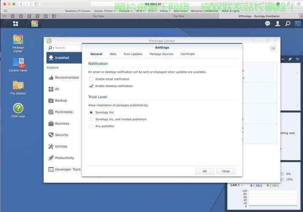
Task: Enable email notification checkbox
Action: coord(91,79)
